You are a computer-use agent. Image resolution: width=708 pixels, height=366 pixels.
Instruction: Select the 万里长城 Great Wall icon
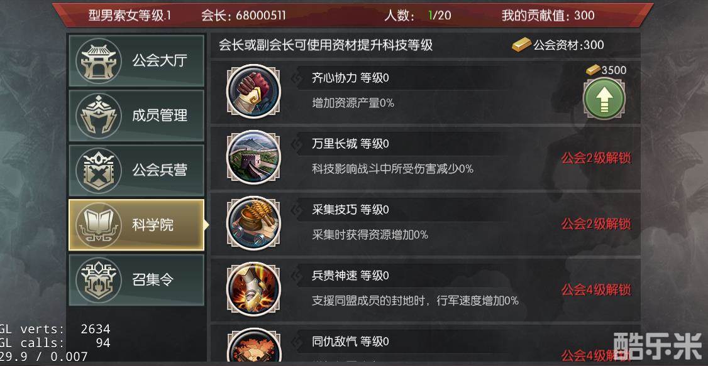click(253, 158)
